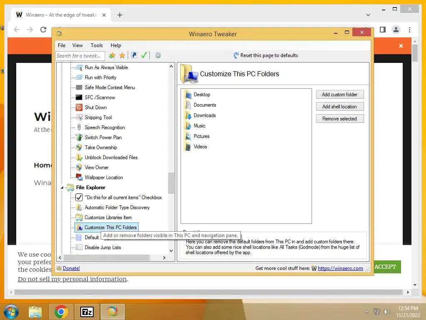Click the Videos folder icon in list
This screenshot has width=426, height=320.
[188, 147]
